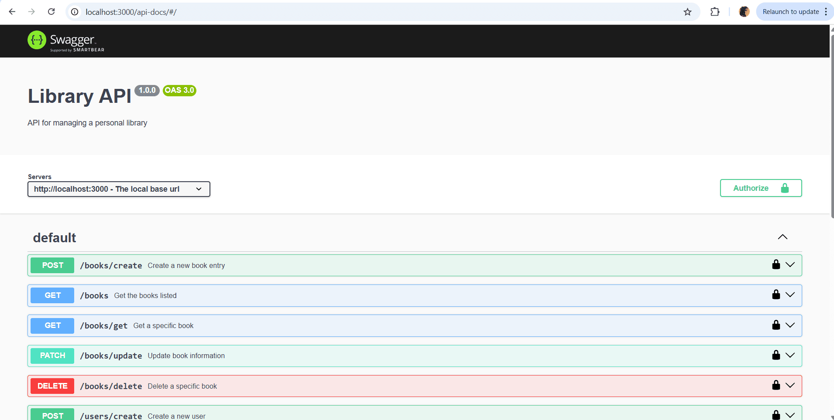Open the browser extensions puzzle icon
This screenshot has width=834, height=420.
point(715,12)
